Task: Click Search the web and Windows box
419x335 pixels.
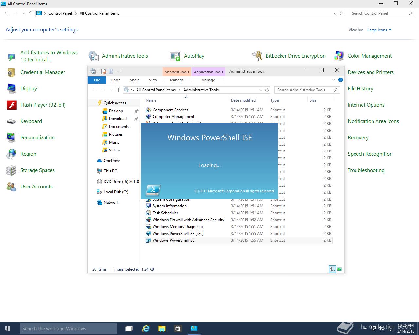Action: click(68, 328)
